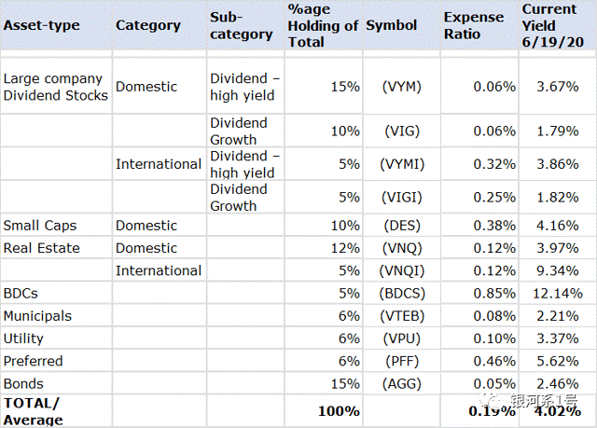Select the Municipals asset-type cell
597x428 pixels.
pos(37,316)
